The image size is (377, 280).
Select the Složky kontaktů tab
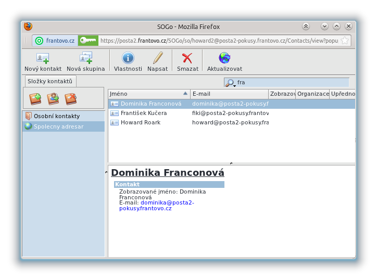50,81
